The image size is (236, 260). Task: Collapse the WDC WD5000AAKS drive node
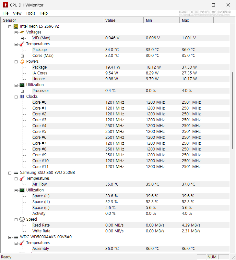10,237
